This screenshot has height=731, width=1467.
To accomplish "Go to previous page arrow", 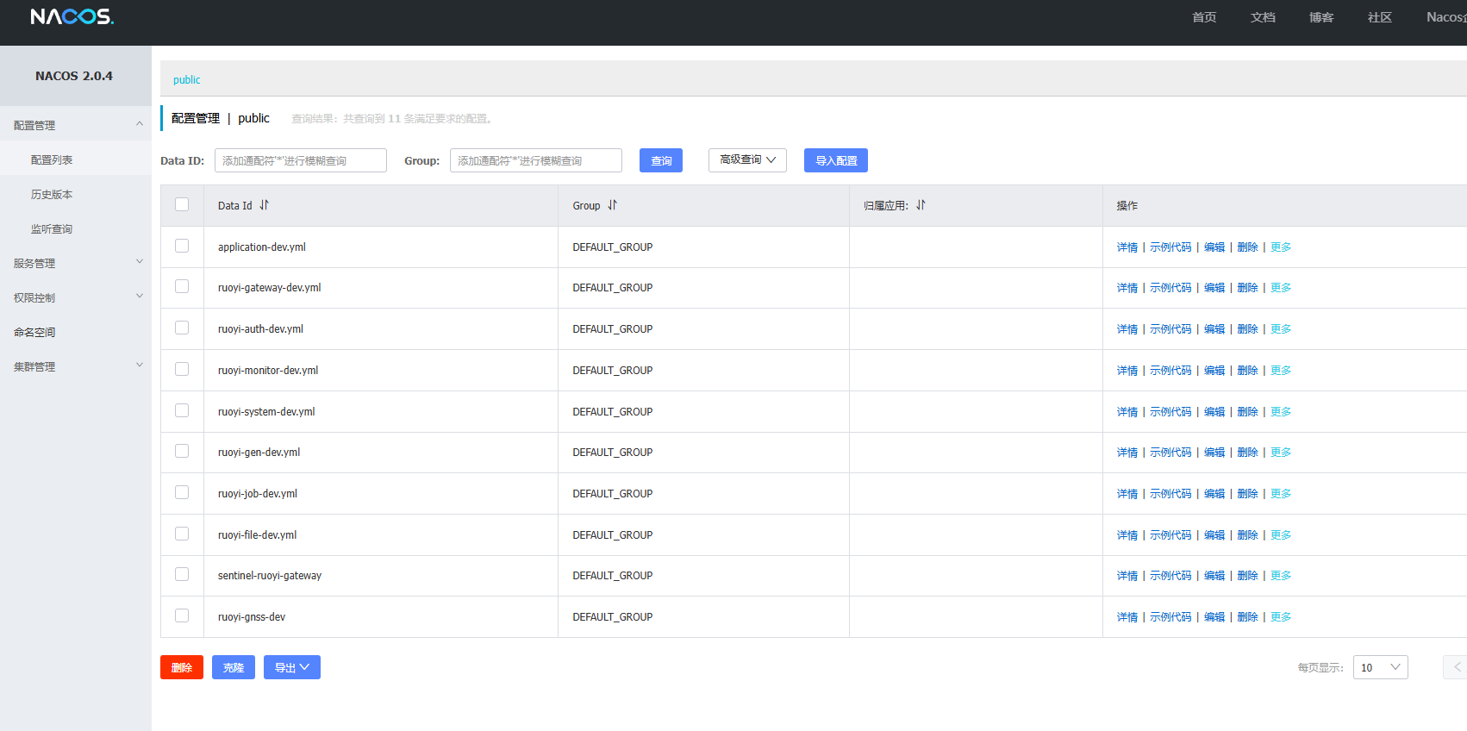I will tap(1457, 667).
